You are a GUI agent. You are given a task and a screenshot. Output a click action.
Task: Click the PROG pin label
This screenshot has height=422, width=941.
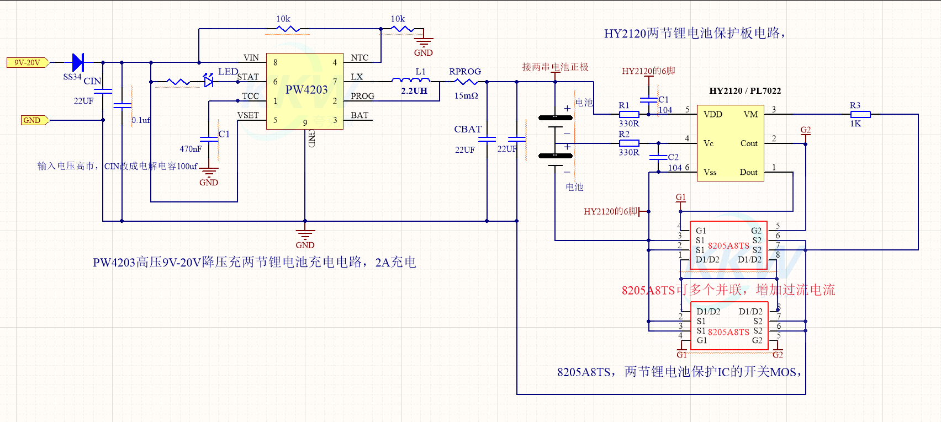[363, 96]
